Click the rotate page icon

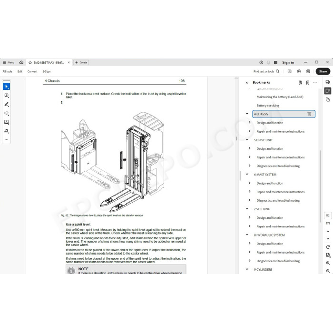point(328,247)
